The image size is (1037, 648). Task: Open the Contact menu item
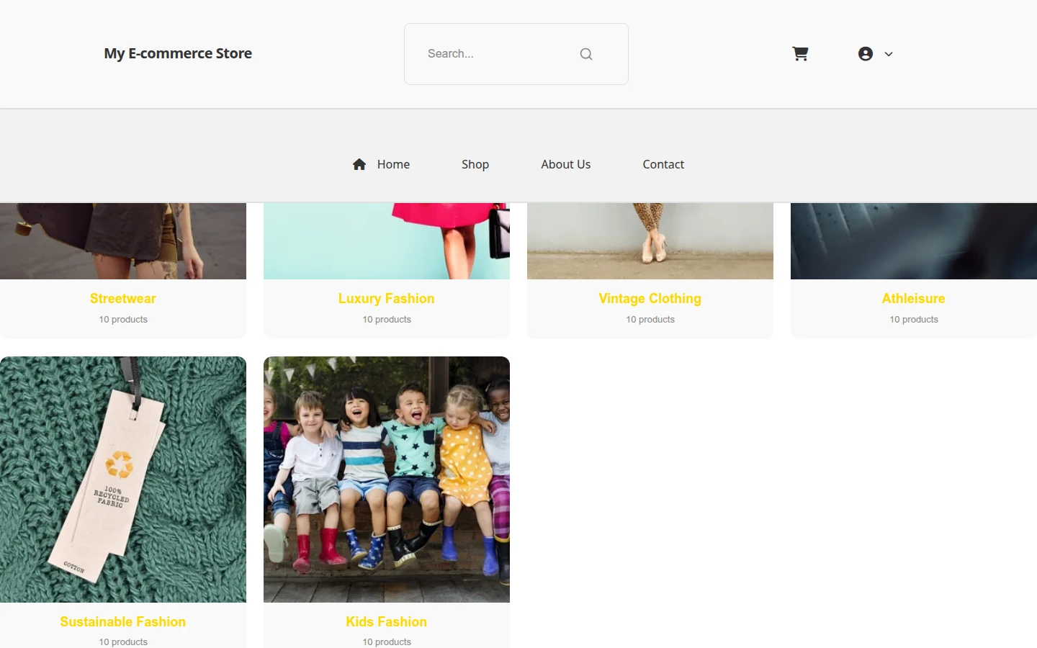tap(663, 164)
